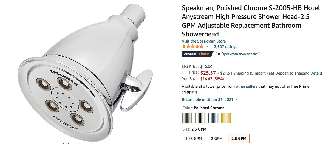Open shipping and import fees Details
The height and width of the screenshot is (144, 326).
pyautogui.click(x=316, y=73)
